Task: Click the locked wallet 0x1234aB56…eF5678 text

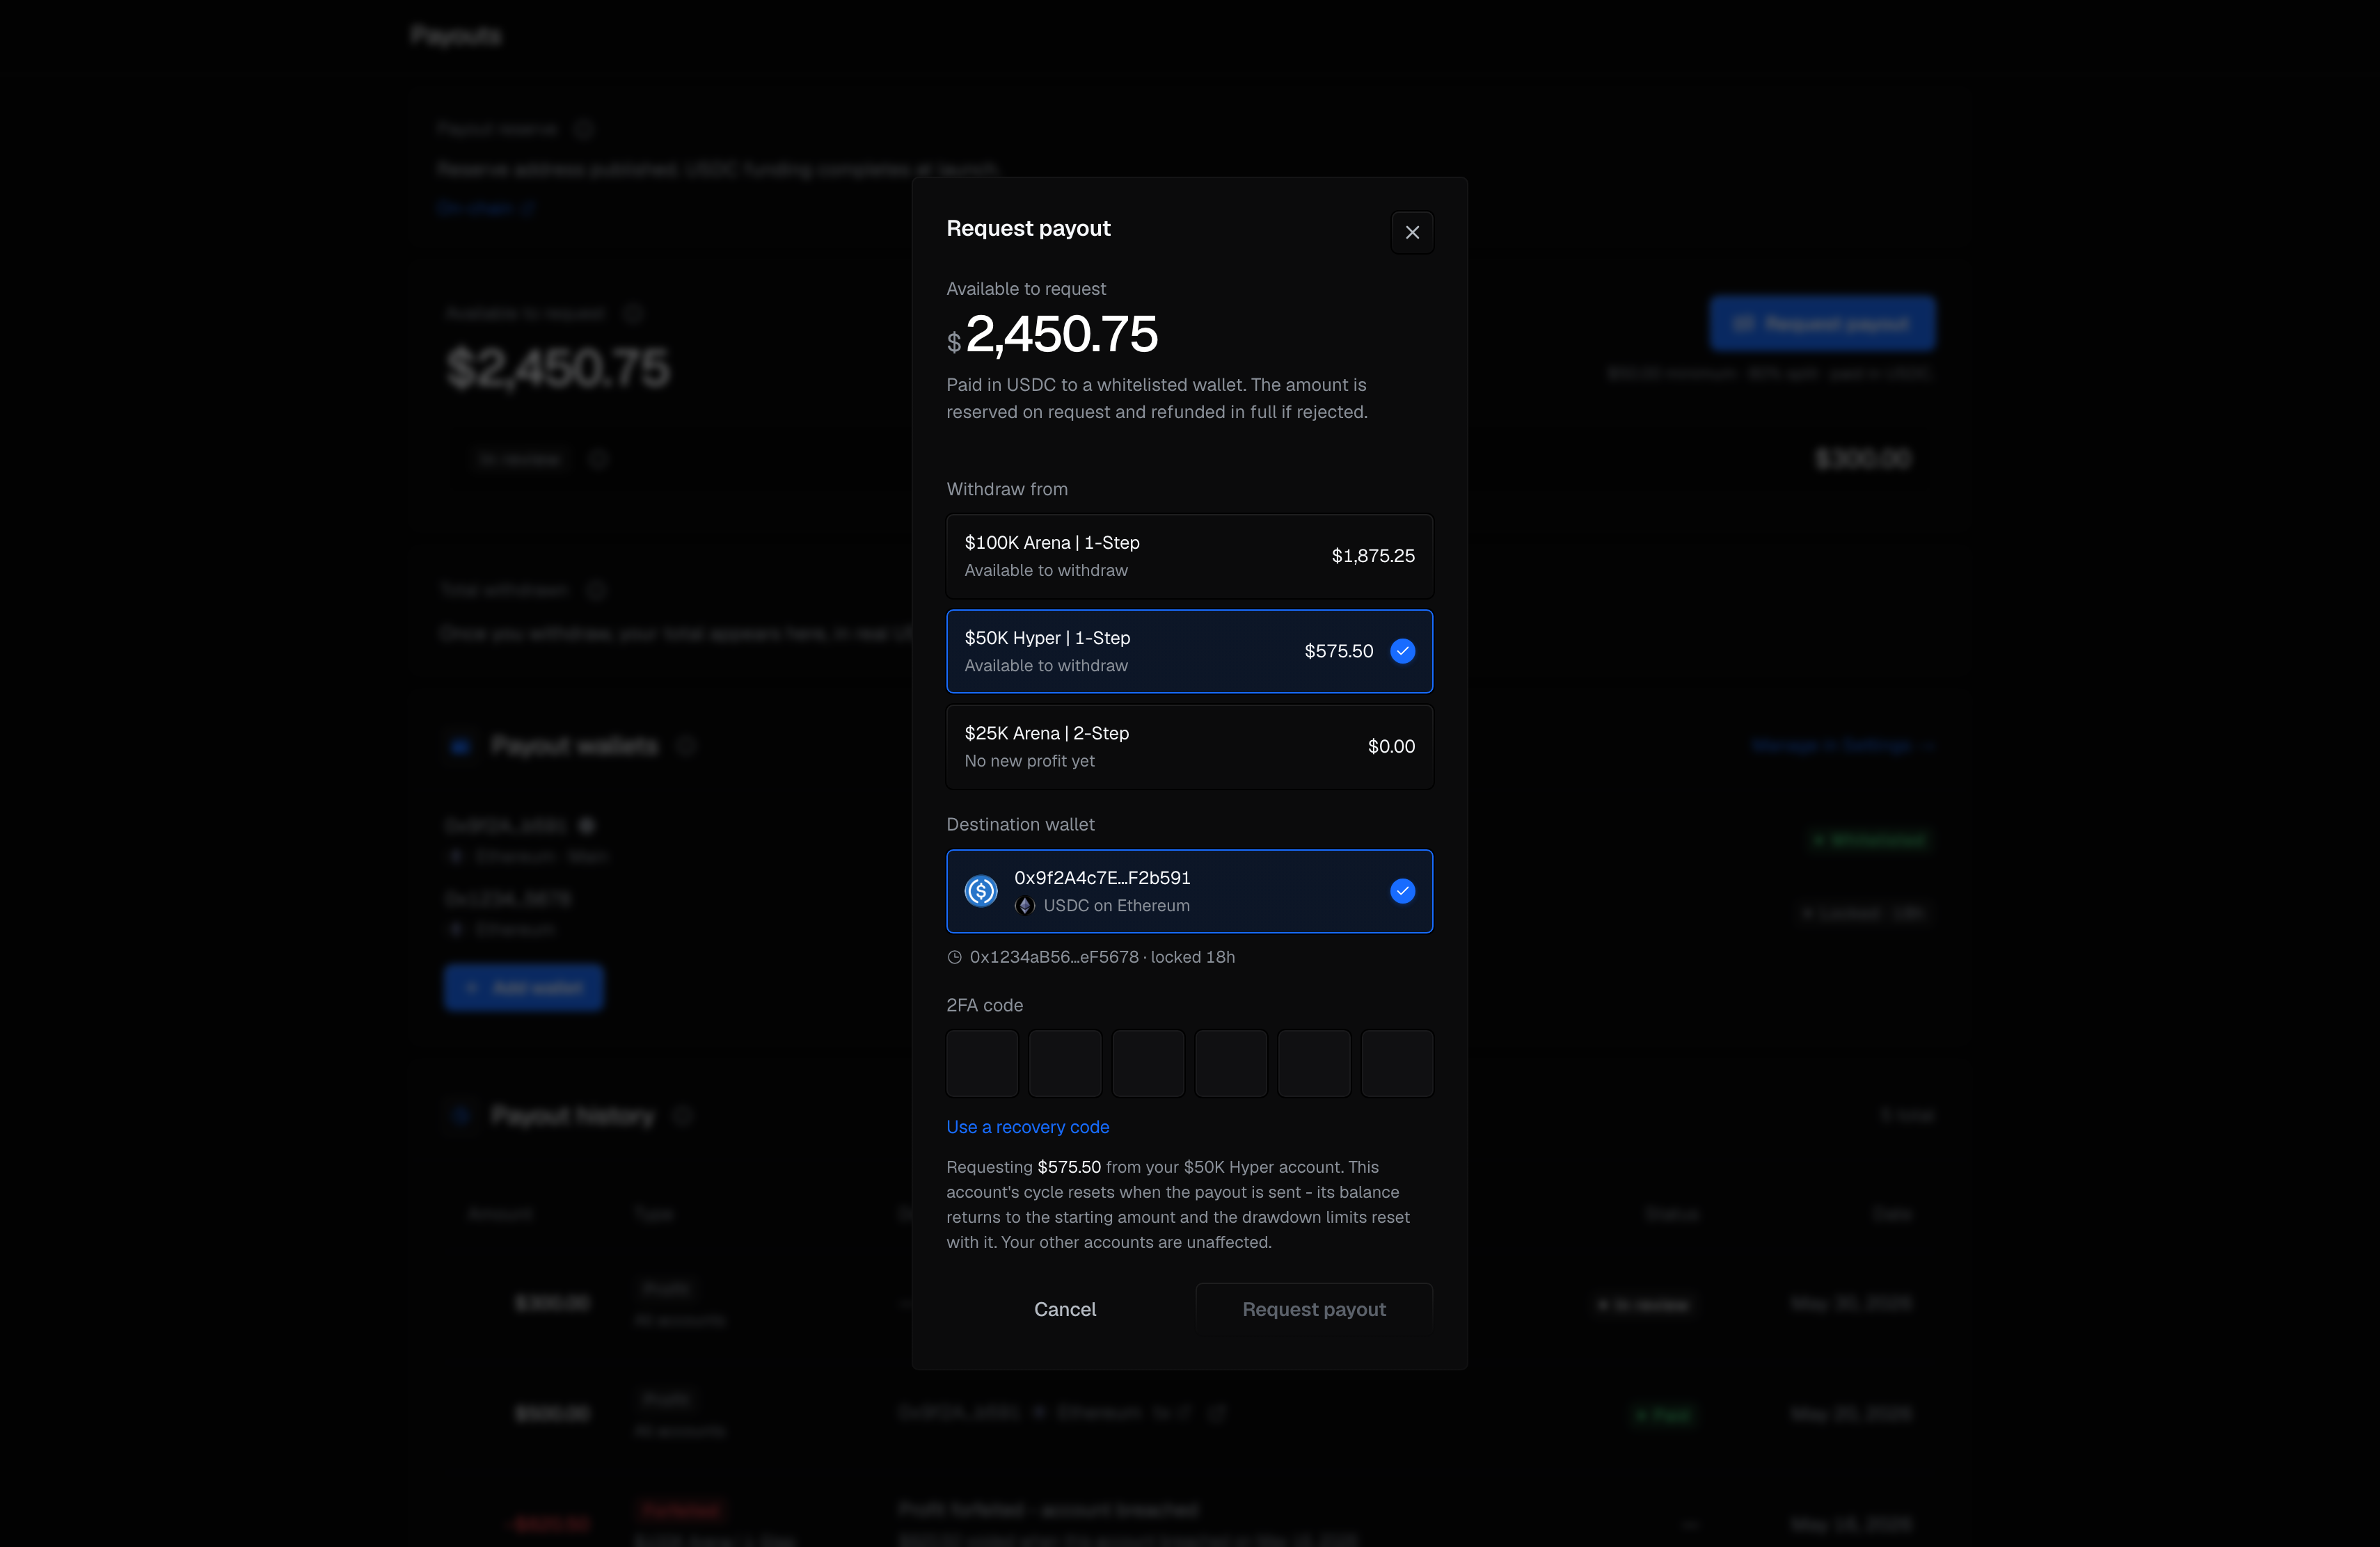Action: point(1054,956)
